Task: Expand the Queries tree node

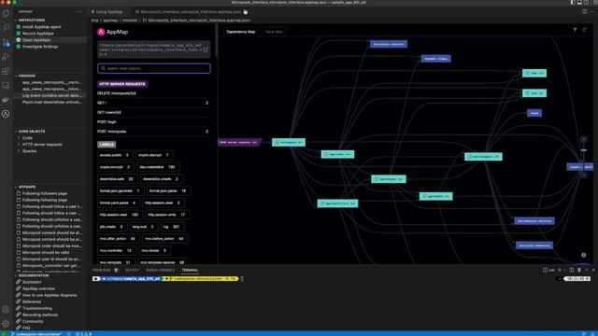Action: (x=19, y=151)
